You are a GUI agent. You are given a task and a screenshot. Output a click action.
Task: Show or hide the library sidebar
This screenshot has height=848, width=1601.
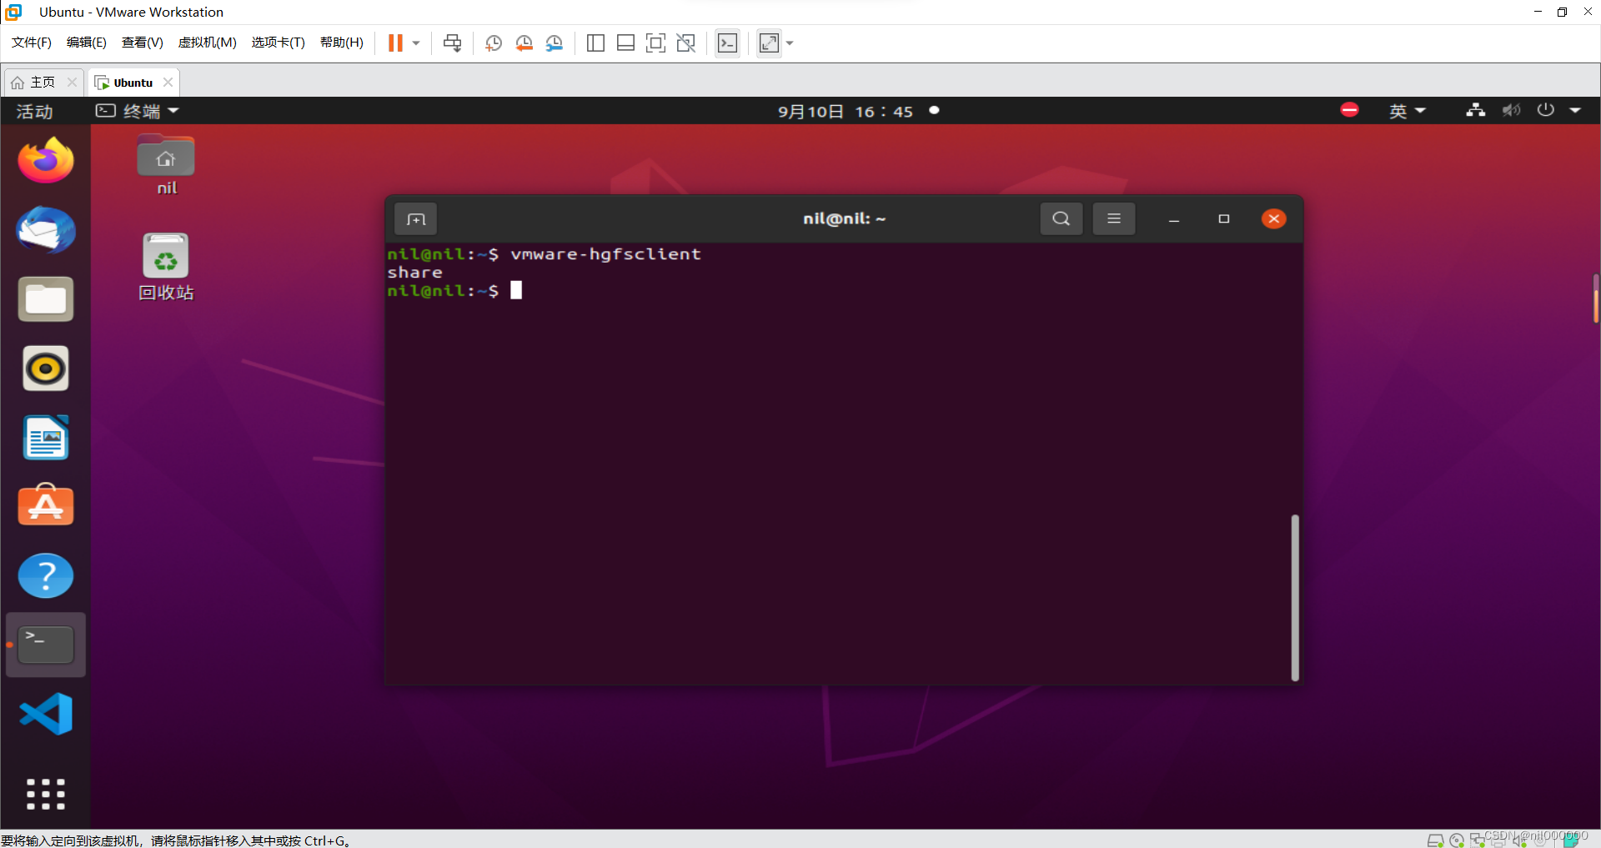click(595, 43)
